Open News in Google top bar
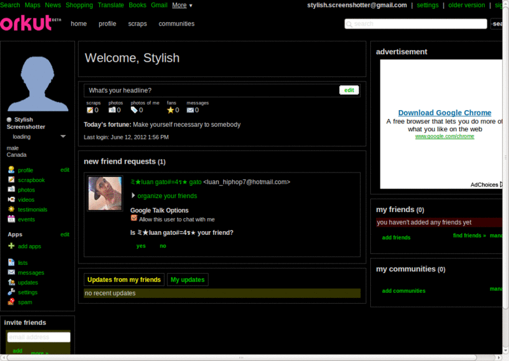 pyautogui.click(x=53, y=5)
